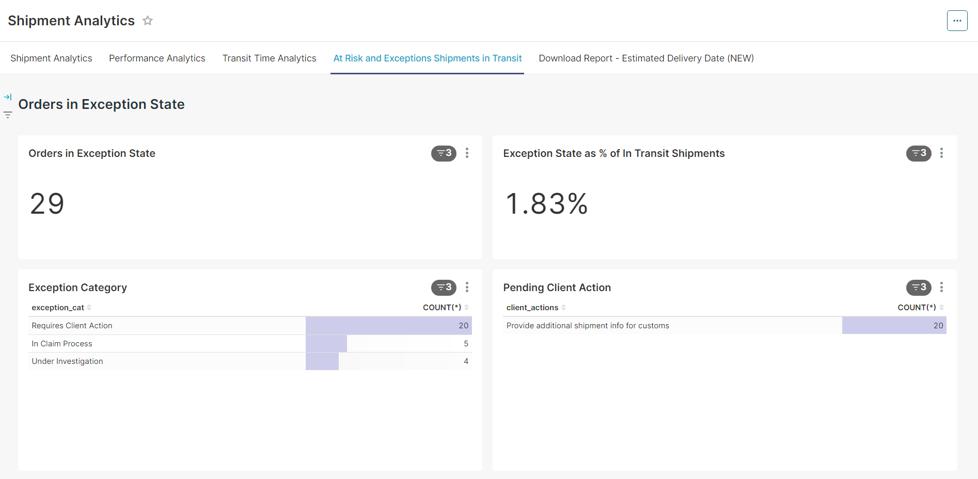This screenshot has width=978, height=479.
Task: Open the top-right ellipsis actions menu
Action: [x=957, y=21]
